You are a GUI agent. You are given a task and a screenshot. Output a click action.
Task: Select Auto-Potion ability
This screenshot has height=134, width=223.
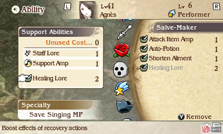pyautogui.click(x=179, y=49)
